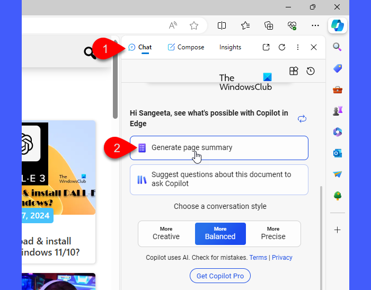Open article title ending Windows 11/10?
Image resolution: width=371 pixels, height=290 pixels.
(51, 247)
